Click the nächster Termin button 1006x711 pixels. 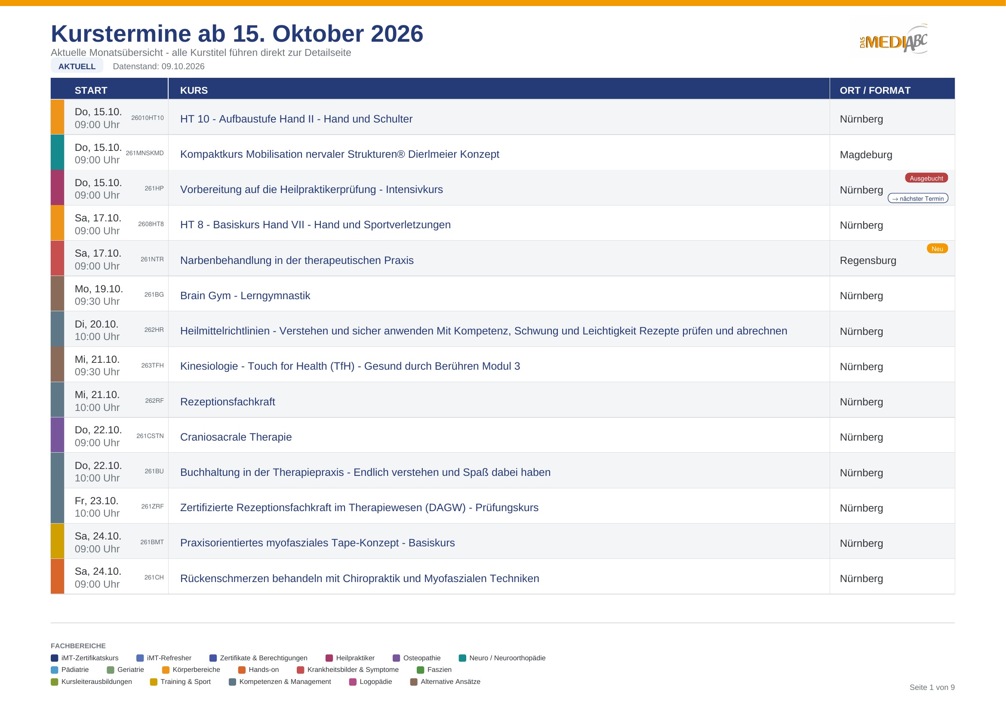pyautogui.click(x=918, y=198)
